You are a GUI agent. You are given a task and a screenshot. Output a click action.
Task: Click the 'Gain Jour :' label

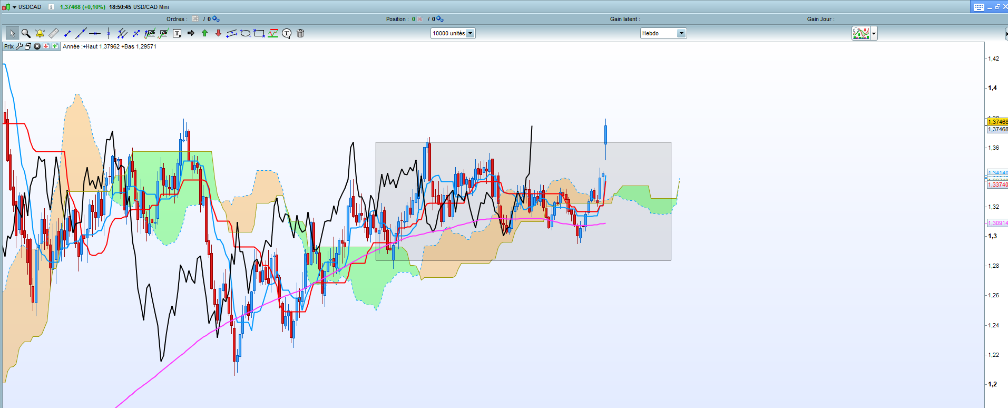820,19
